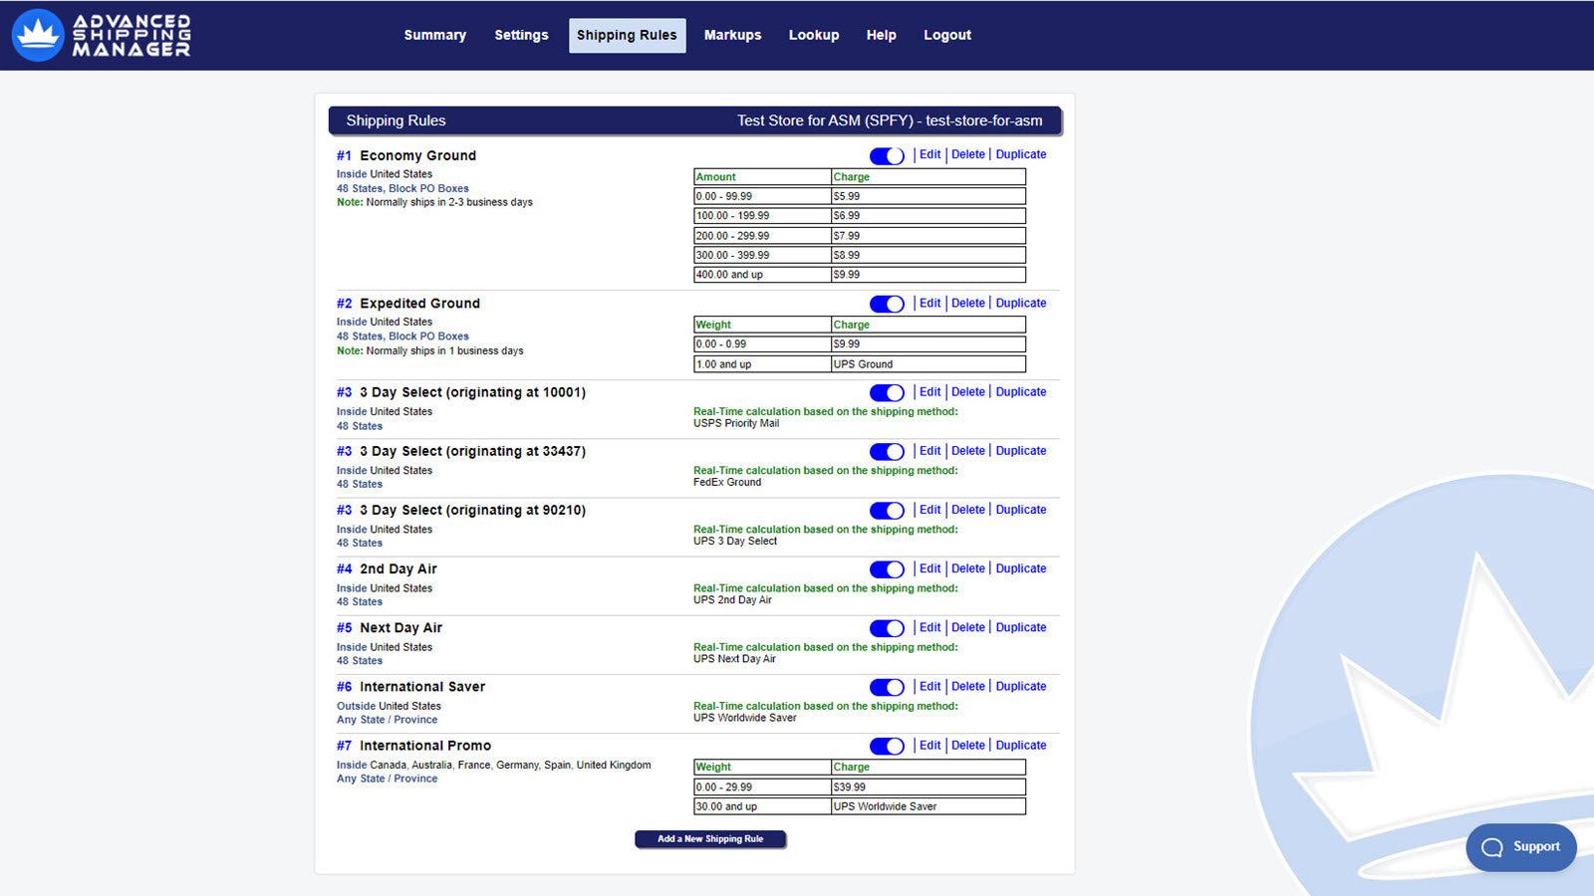Disable the 2nd Day Air shipping rule

[x=885, y=568]
